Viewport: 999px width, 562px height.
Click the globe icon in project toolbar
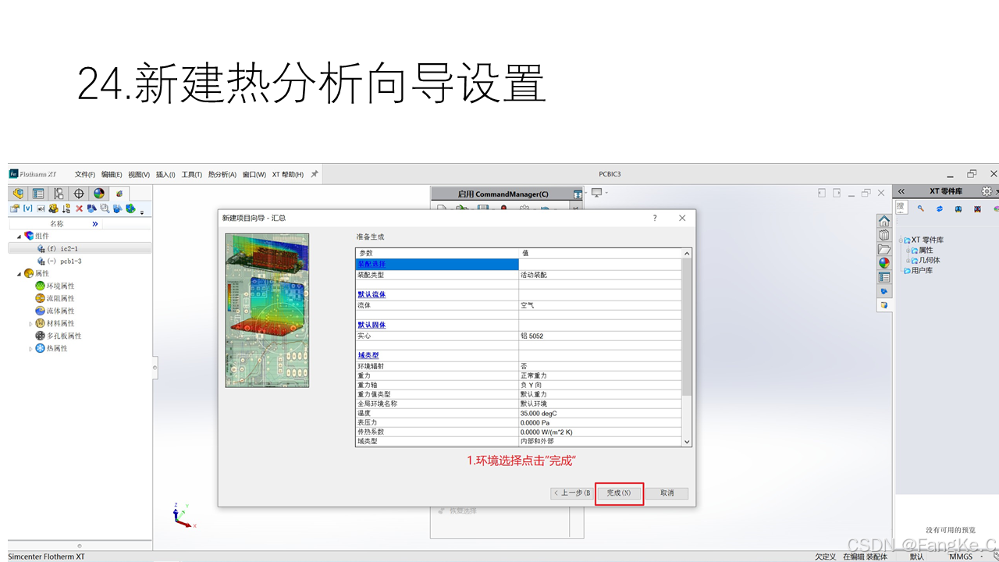click(130, 209)
